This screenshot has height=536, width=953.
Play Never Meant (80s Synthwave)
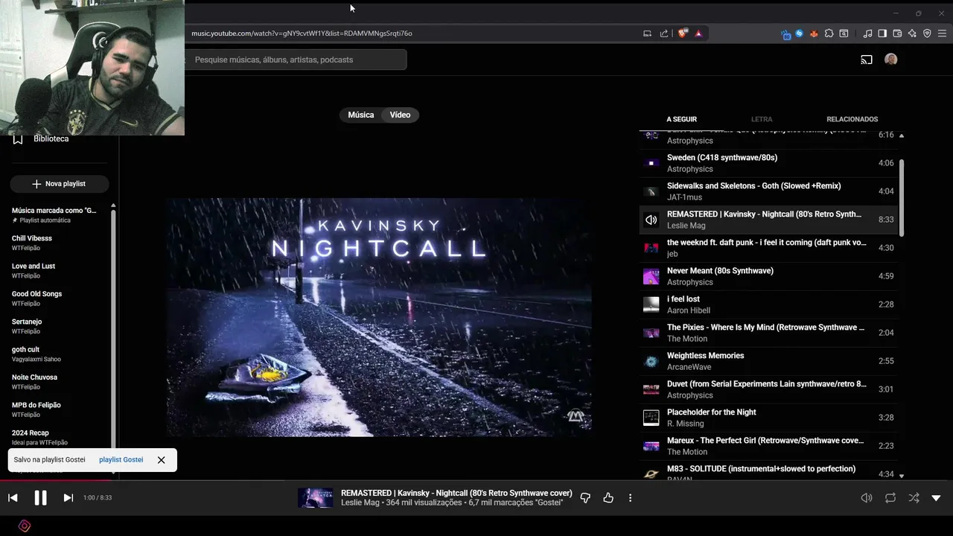coord(768,276)
